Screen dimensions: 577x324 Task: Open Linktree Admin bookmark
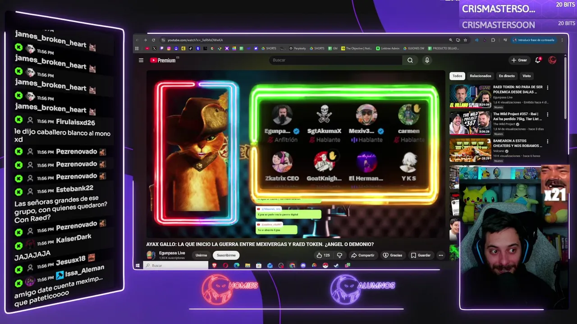click(x=388, y=49)
